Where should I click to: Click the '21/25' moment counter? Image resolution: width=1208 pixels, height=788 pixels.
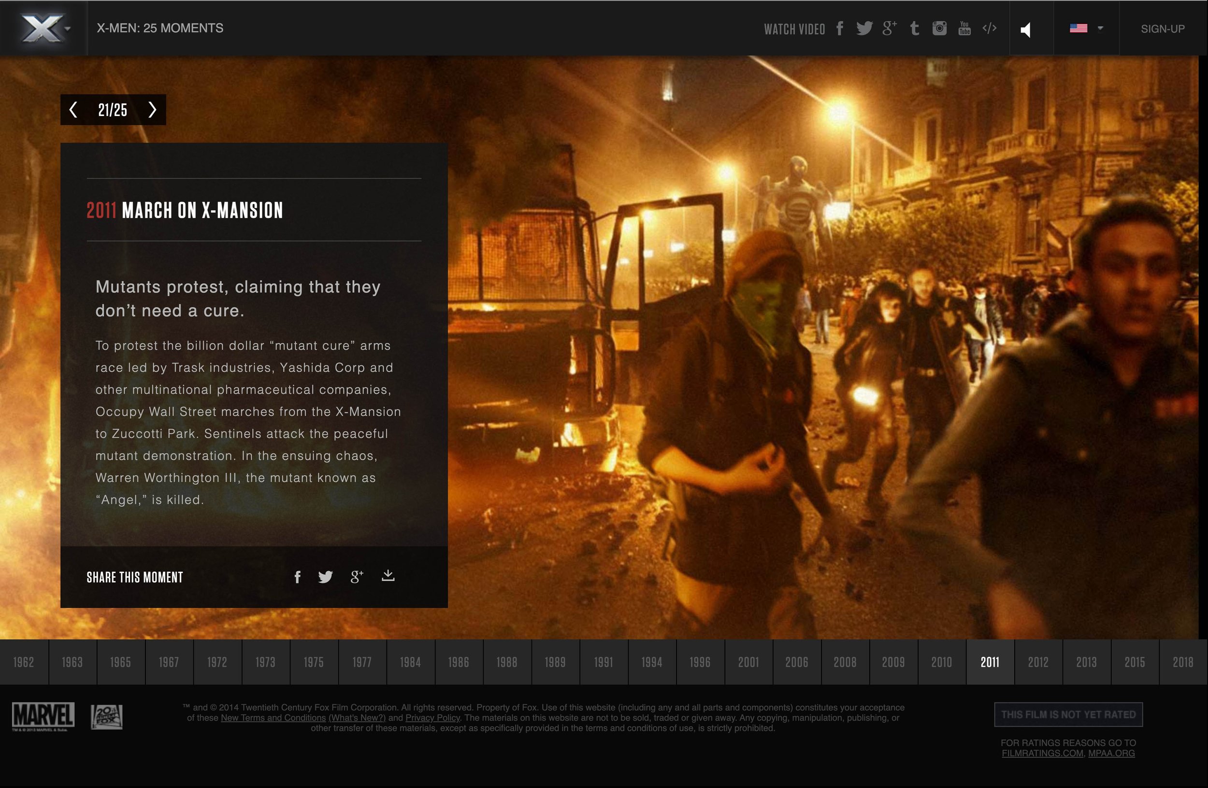[x=113, y=110]
